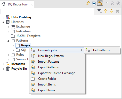
Task: Maximize the view with the plus icon
Action: coord(118,3)
